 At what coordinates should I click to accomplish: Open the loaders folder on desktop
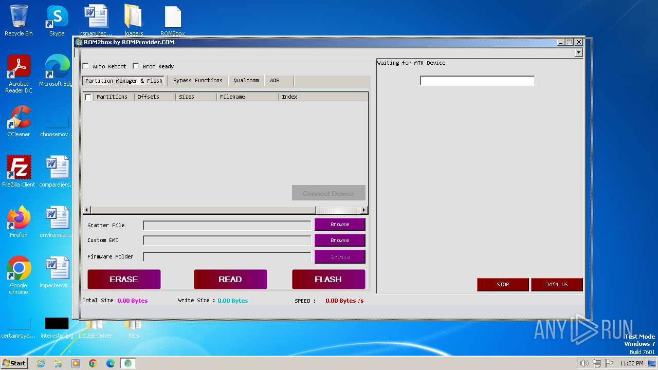tap(134, 21)
